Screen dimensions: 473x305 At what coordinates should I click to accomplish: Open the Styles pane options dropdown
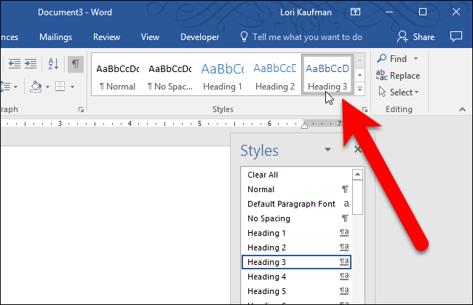327,149
